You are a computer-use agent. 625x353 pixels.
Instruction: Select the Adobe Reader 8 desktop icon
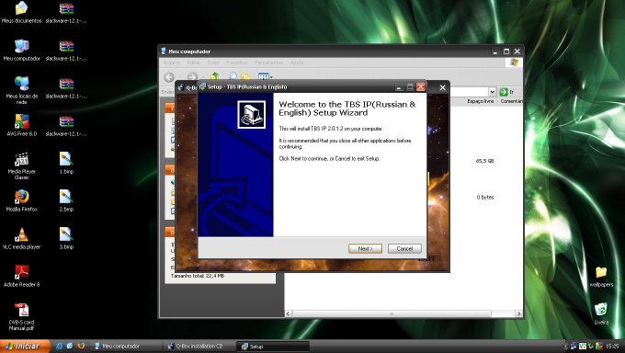[21, 276]
